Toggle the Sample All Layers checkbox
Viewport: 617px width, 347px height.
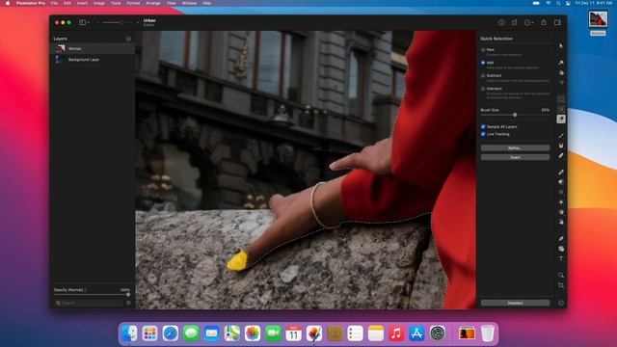(x=483, y=126)
